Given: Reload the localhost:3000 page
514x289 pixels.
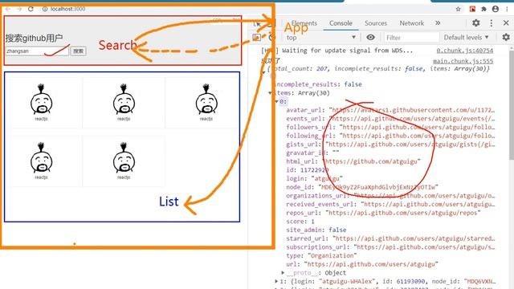Looking at the screenshot, I should click(x=31, y=9).
